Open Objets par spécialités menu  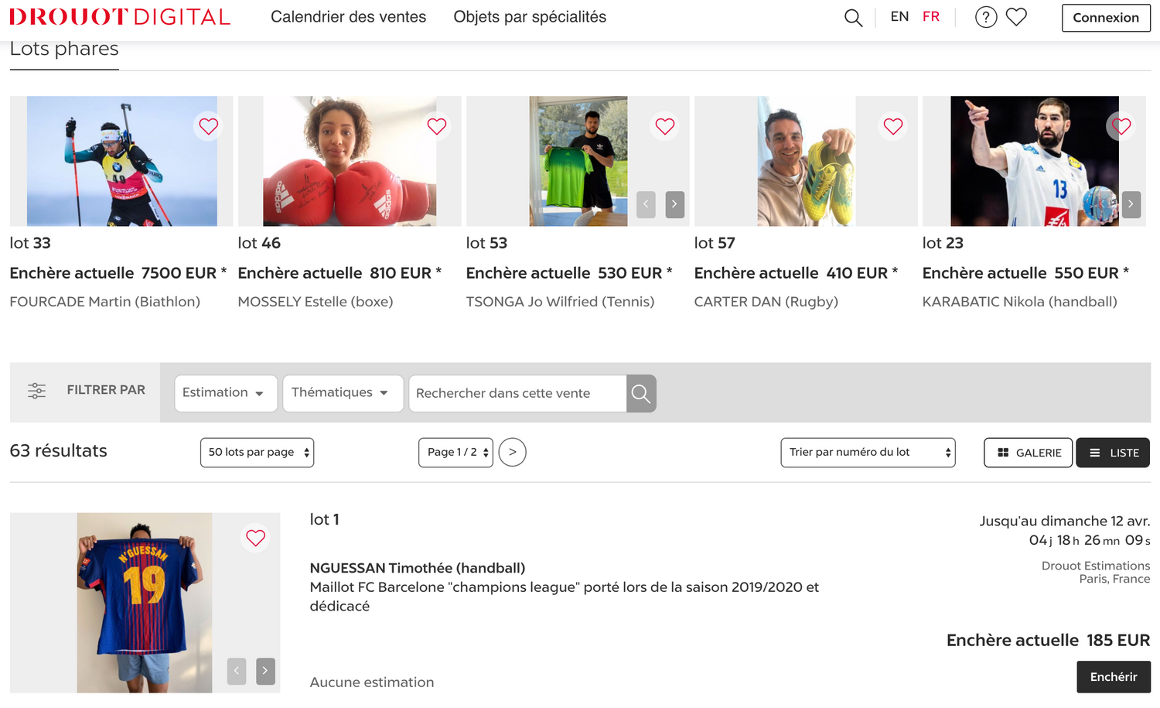(530, 17)
